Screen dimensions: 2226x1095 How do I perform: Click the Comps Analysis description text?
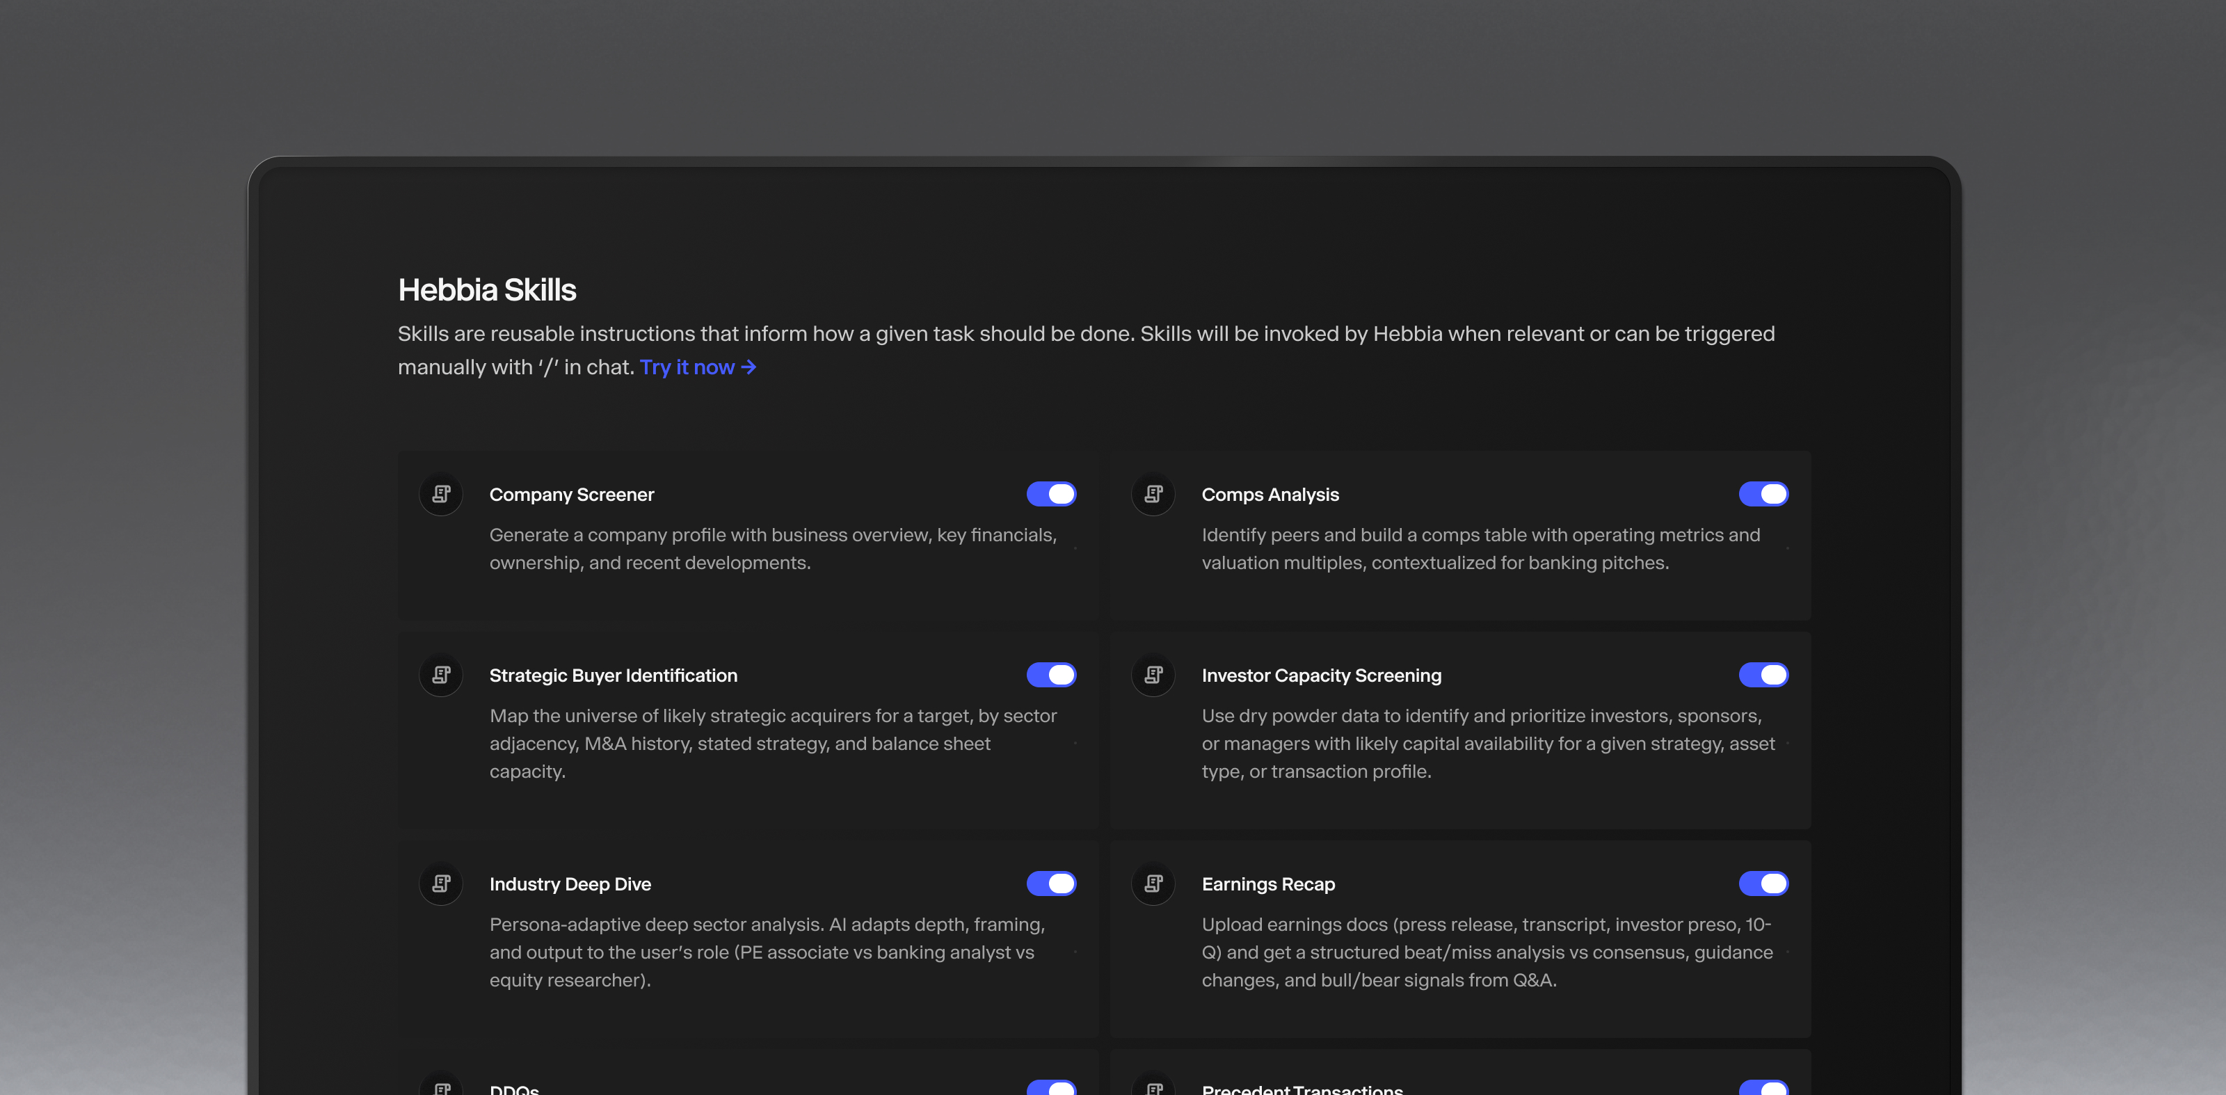point(1480,549)
